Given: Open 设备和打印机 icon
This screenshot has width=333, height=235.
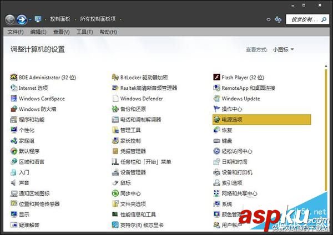Looking at the screenshot, I should 216,172.
